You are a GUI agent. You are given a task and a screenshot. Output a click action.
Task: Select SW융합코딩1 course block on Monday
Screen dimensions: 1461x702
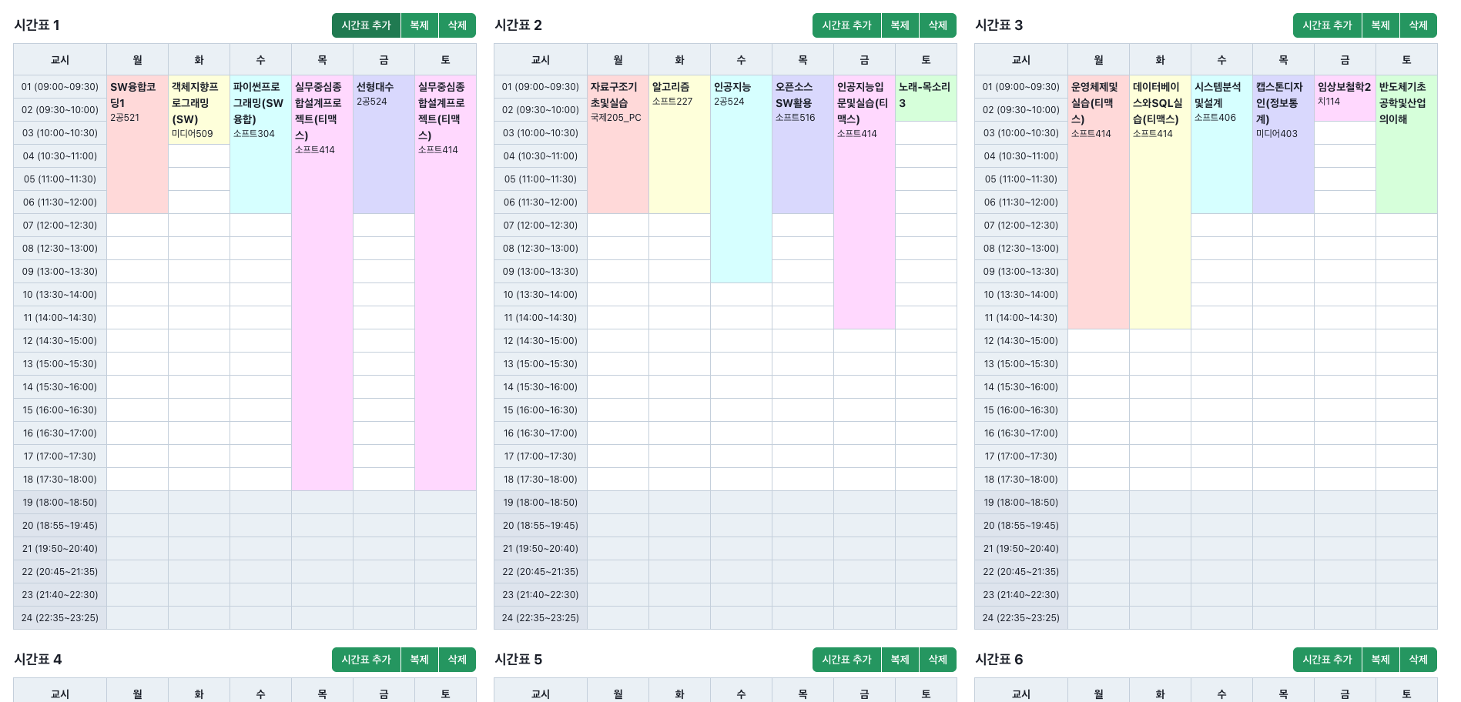137,144
